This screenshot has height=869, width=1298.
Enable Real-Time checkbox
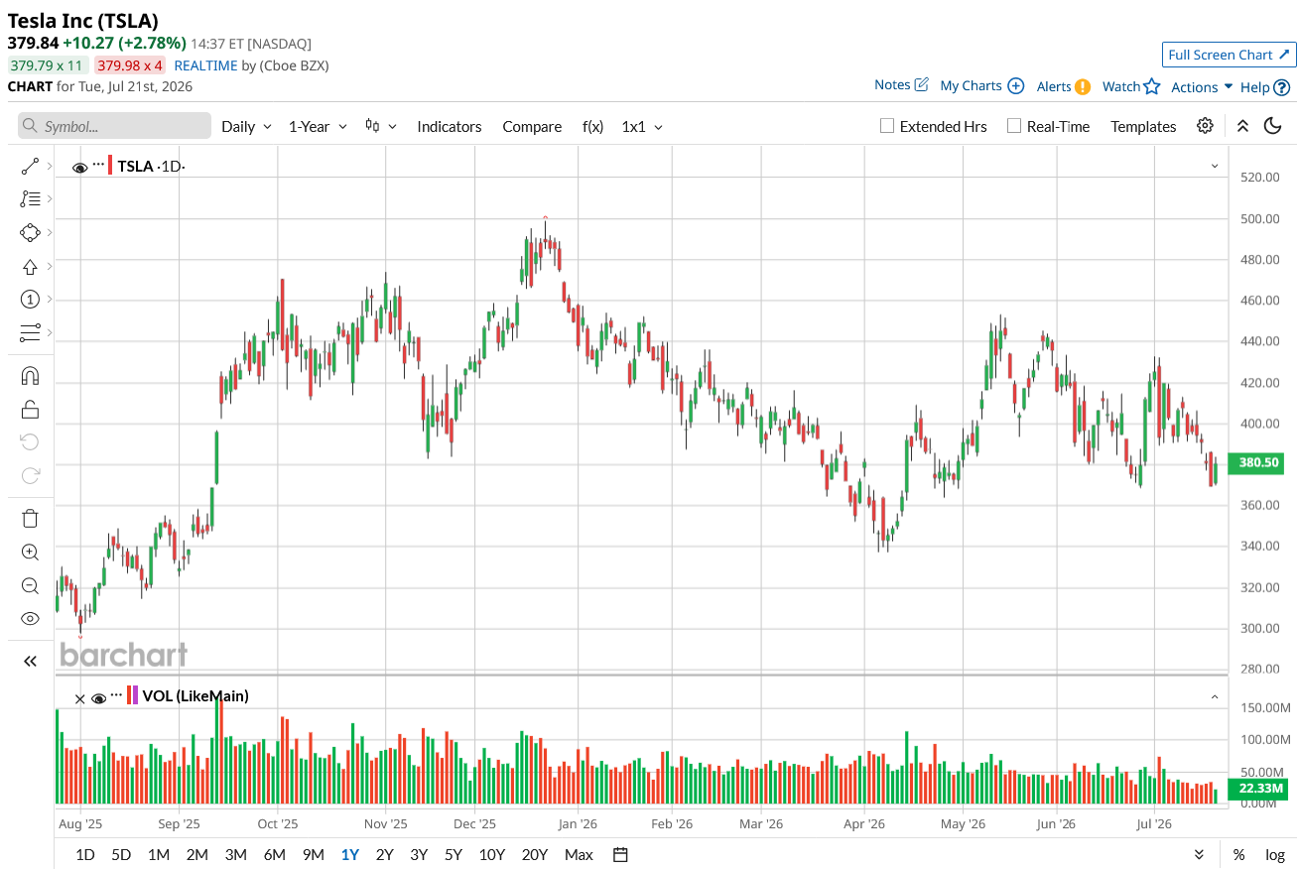tap(1013, 126)
